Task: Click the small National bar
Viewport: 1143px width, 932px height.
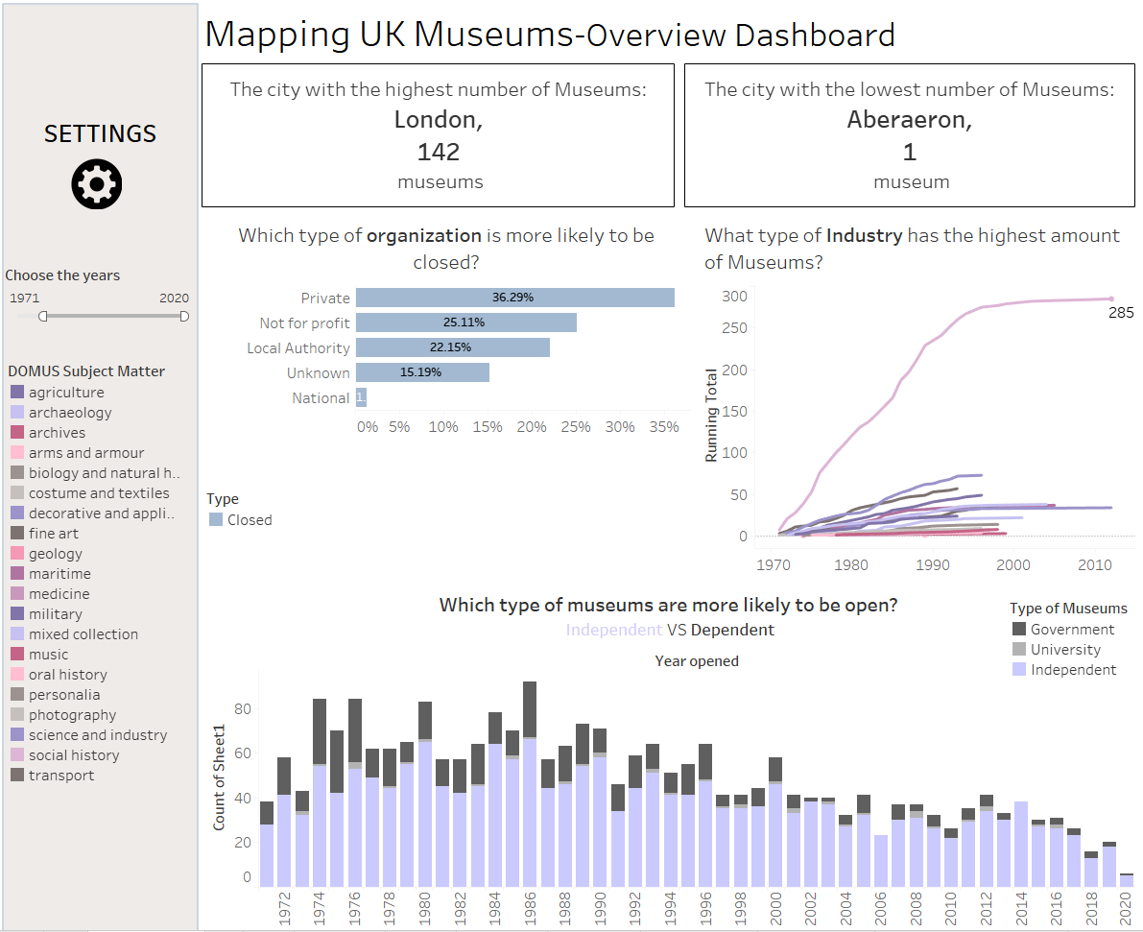Action: (362, 397)
